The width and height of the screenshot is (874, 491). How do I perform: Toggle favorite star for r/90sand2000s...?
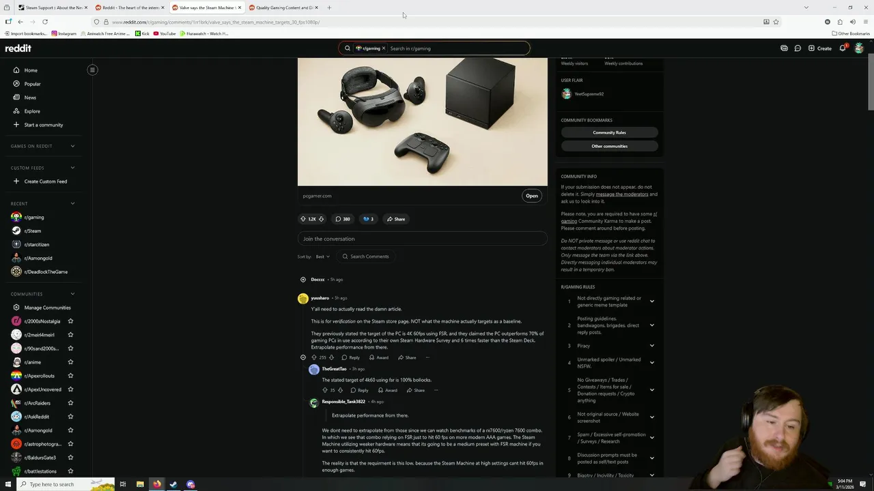point(70,348)
